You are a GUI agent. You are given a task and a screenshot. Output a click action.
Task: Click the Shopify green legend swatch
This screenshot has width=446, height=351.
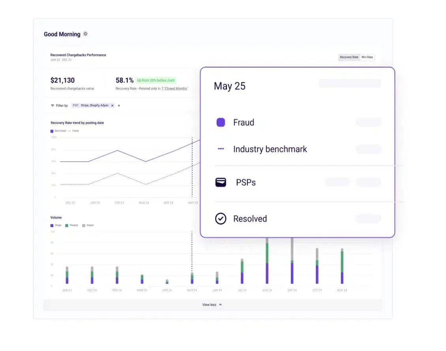point(66,225)
